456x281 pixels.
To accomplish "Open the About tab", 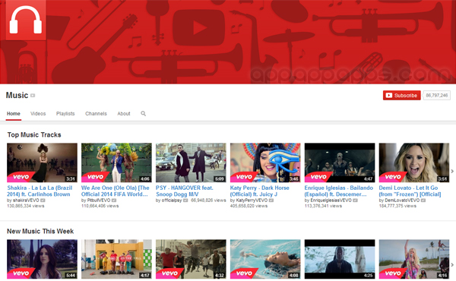I will (124, 114).
